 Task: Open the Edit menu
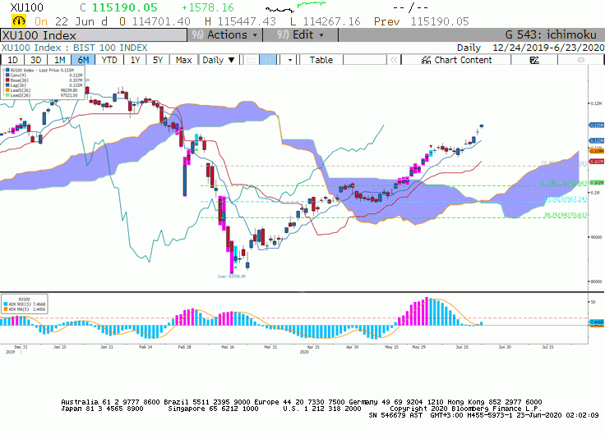(x=301, y=35)
